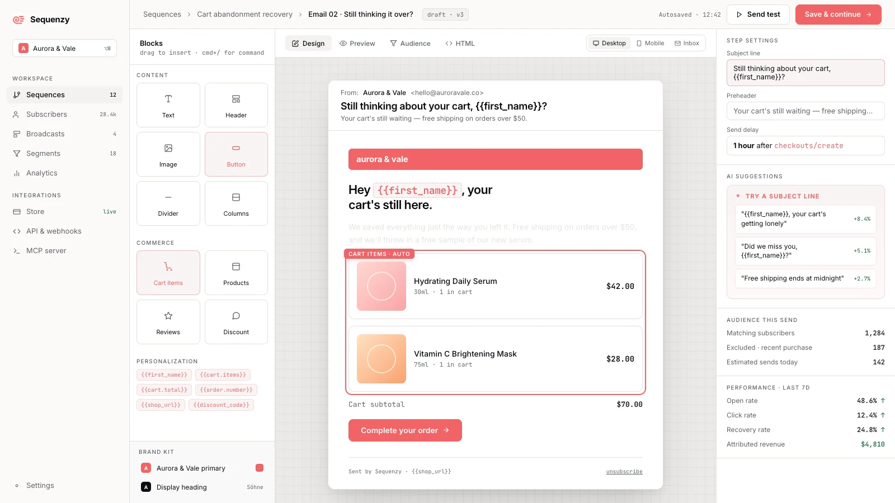Click the unsubscribe link in footer

pos(624,472)
